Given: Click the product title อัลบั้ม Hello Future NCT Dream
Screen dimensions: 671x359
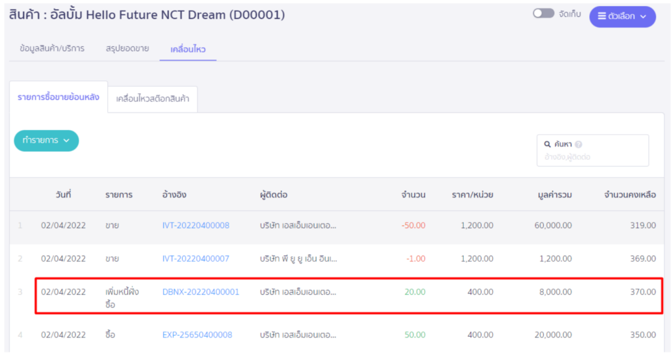Looking at the screenshot, I should point(138,15).
